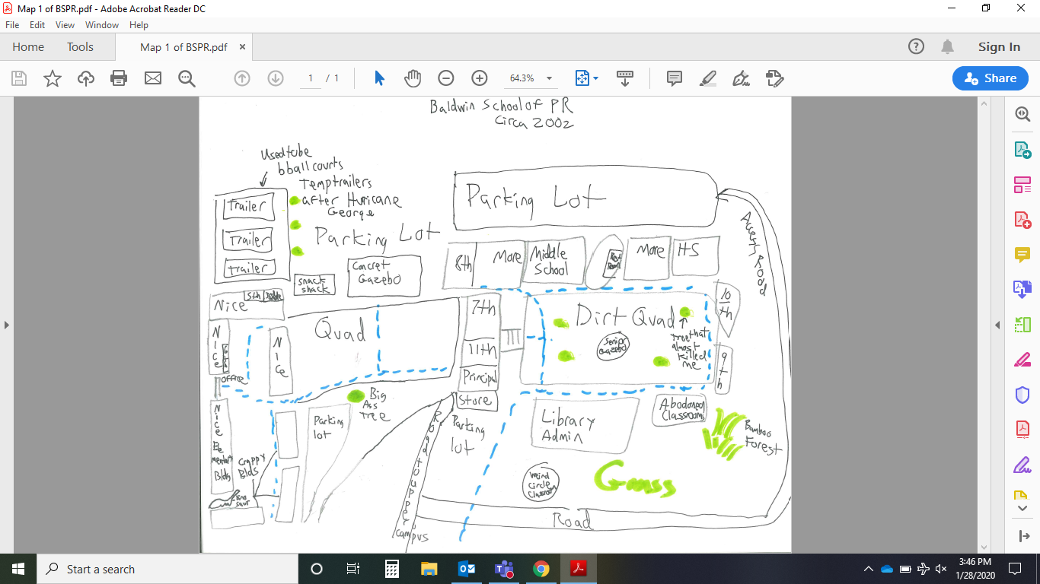This screenshot has height=584, width=1040.
Task: Open Task View on the taskbar
Action: click(353, 569)
